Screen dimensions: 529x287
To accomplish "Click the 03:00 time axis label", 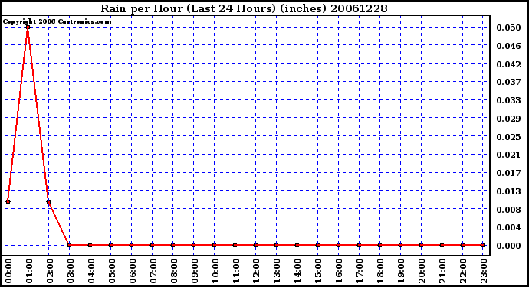I will coord(71,271).
